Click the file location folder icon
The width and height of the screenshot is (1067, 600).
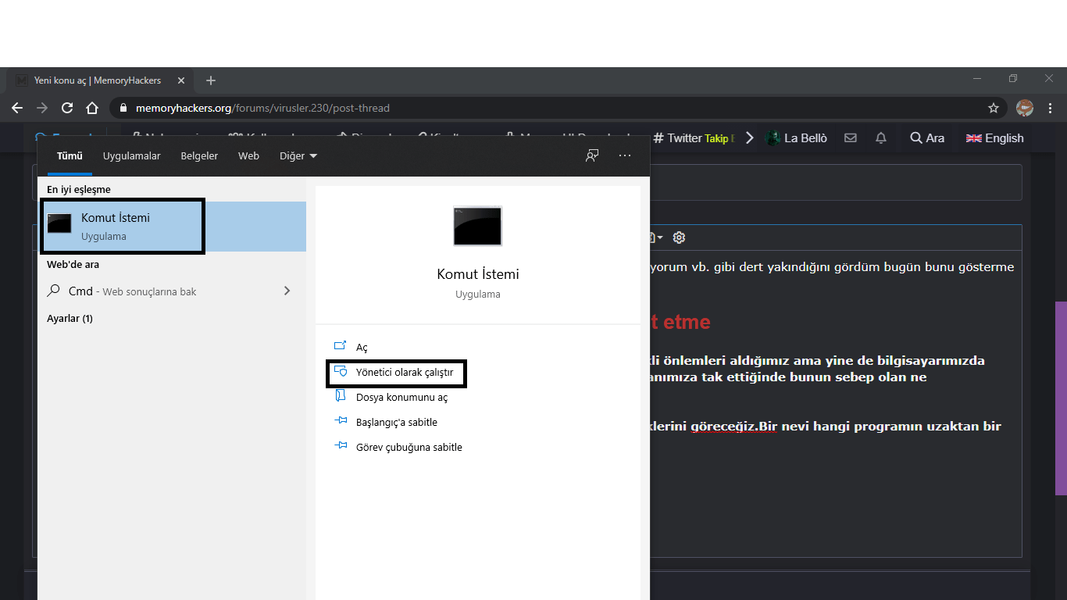[x=340, y=397]
